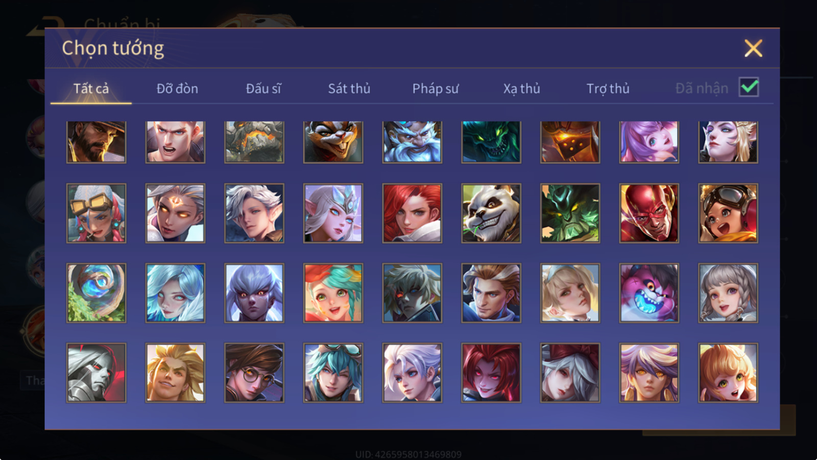This screenshot has height=460, width=817.
Task: Pick the purple grinning cat hero
Action: [x=649, y=293]
